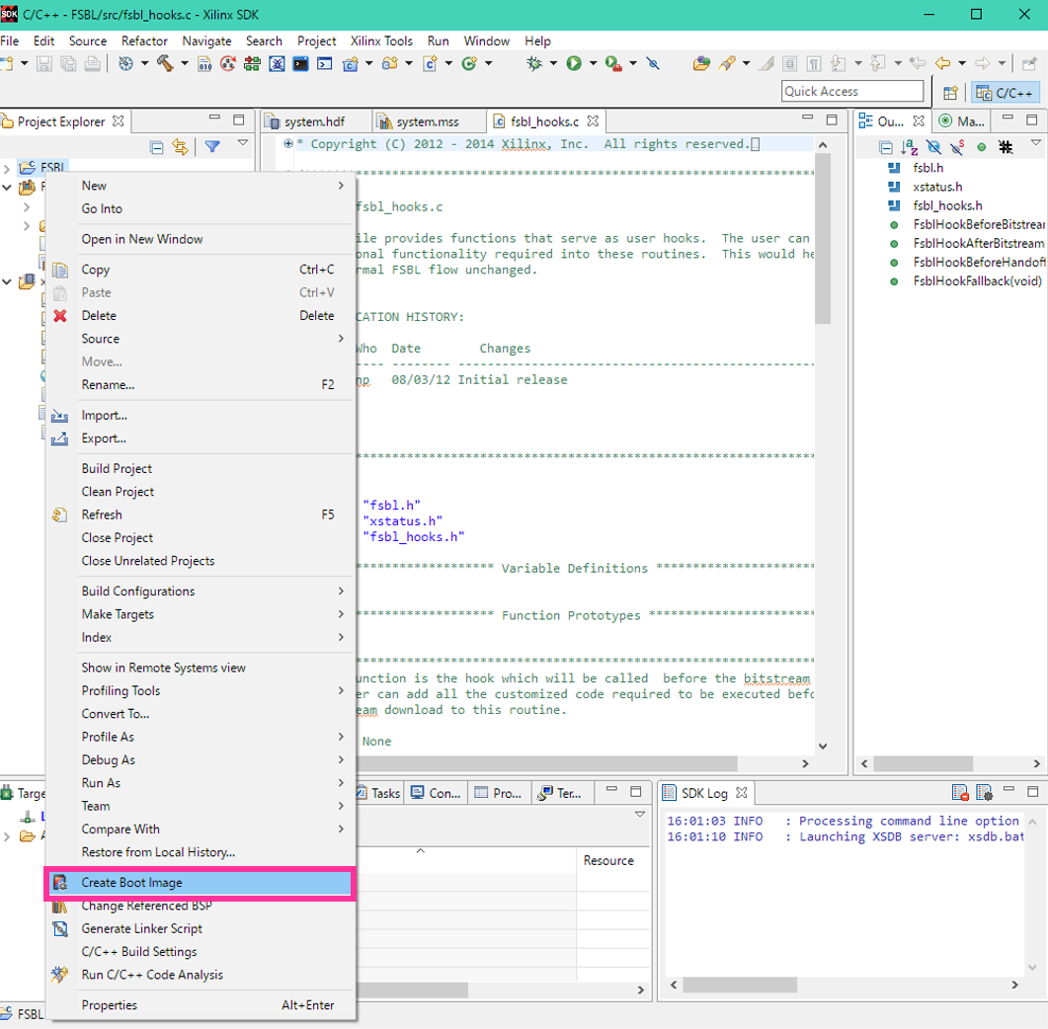Select Properties in the context menu
Image resolution: width=1048 pixels, height=1029 pixels.
[201, 1005]
